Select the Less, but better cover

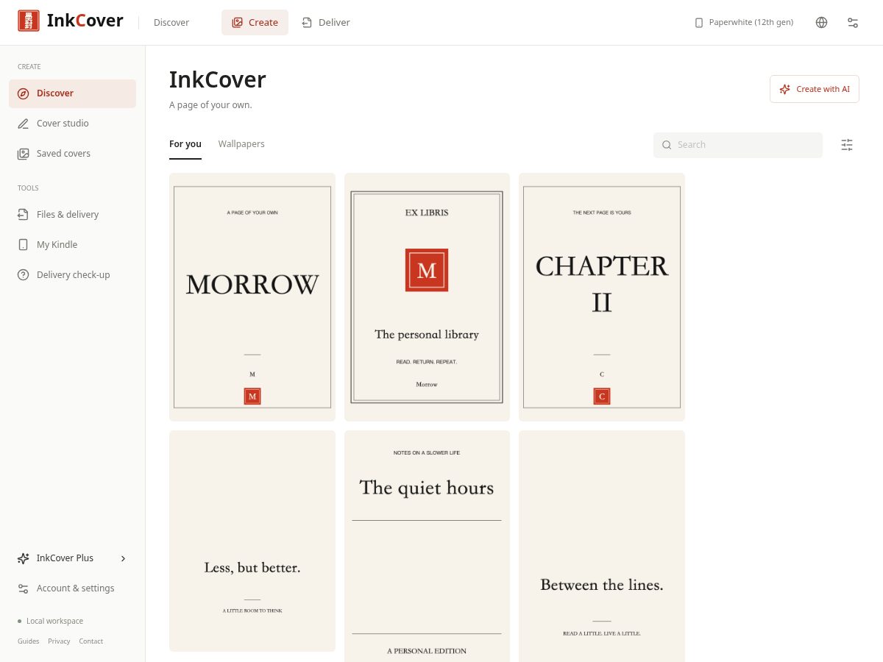click(x=252, y=541)
